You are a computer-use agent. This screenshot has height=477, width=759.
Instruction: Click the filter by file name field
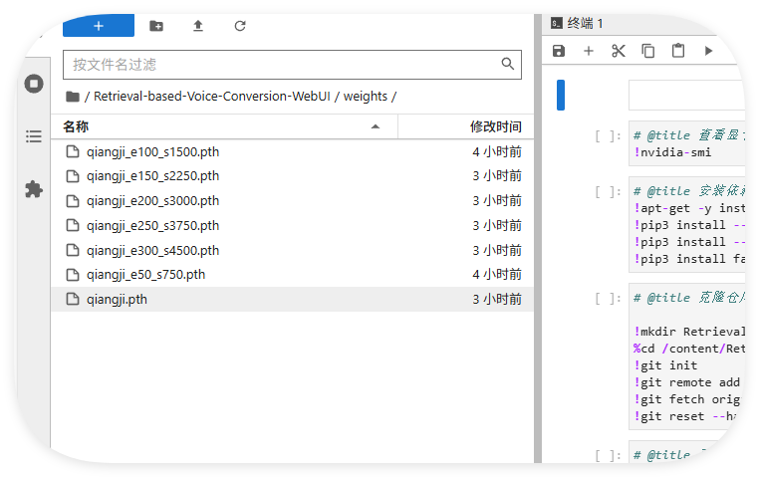click(292, 65)
